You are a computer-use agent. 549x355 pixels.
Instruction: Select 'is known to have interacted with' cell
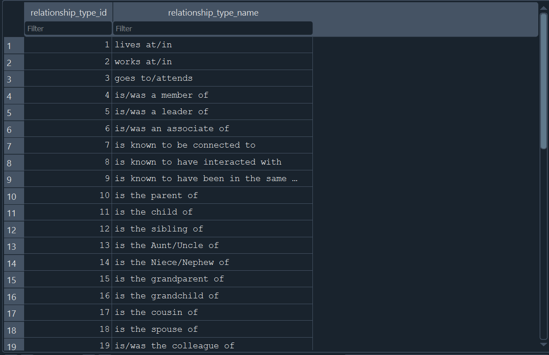pyautogui.click(x=212, y=162)
